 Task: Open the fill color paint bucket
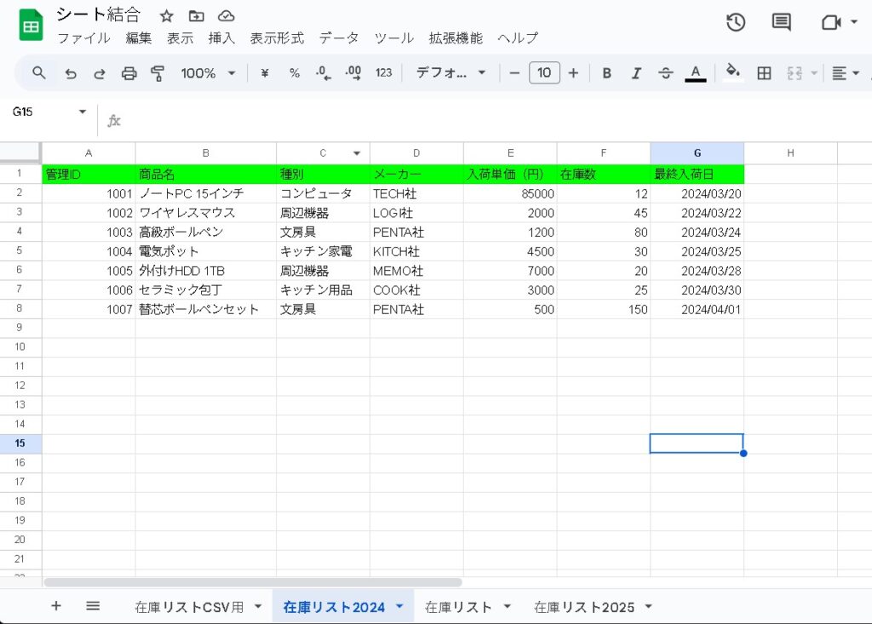pyautogui.click(x=732, y=73)
